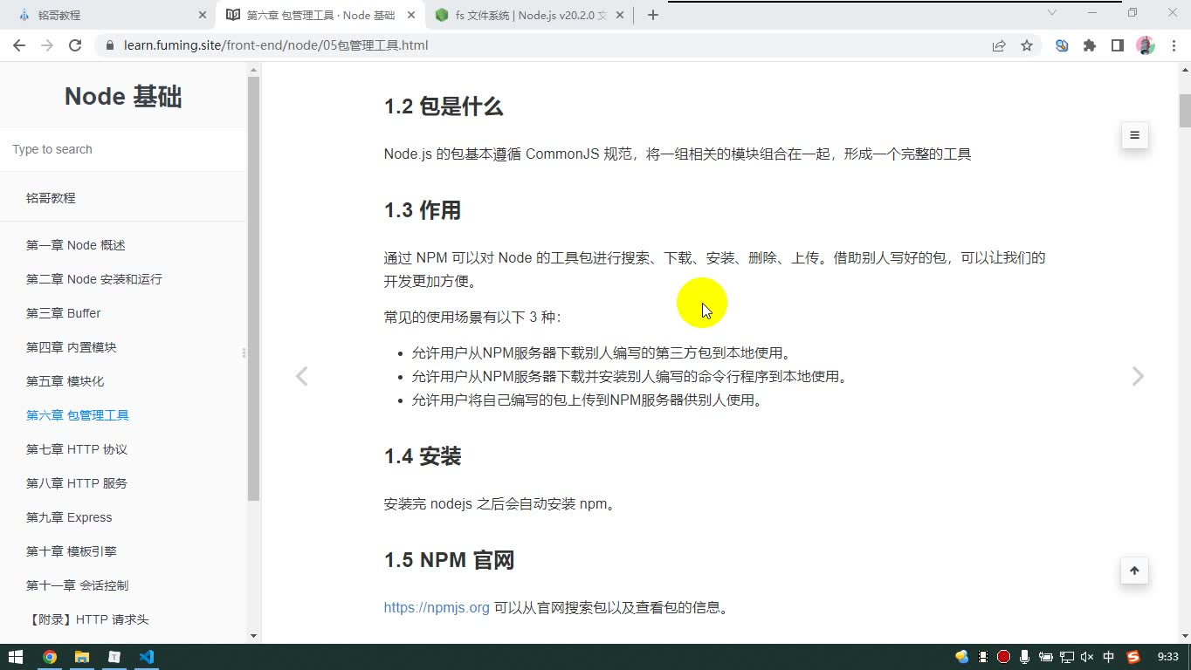Image resolution: width=1191 pixels, height=670 pixels.
Task: Select 第六章 包管理工具 in sidebar
Action: [x=78, y=415]
